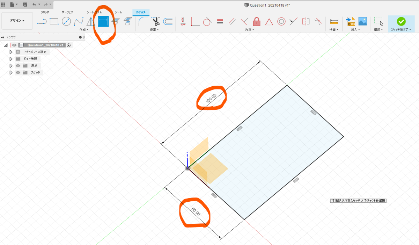Click the highlighted Sketch Dimension tool
This screenshot has height=245, width=419.
pyautogui.click(x=103, y=21)
